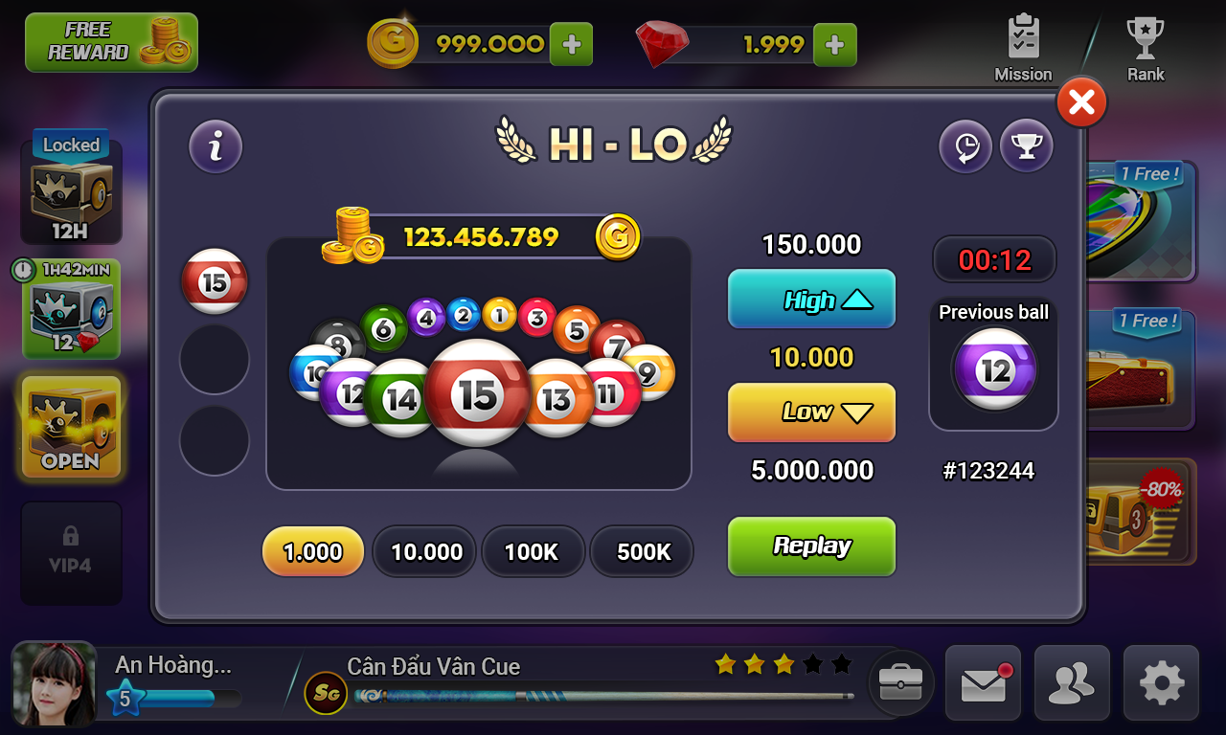Open the Hi-Lo history clock icon
Screen dimensions: 1226x735
click(965, 146)
